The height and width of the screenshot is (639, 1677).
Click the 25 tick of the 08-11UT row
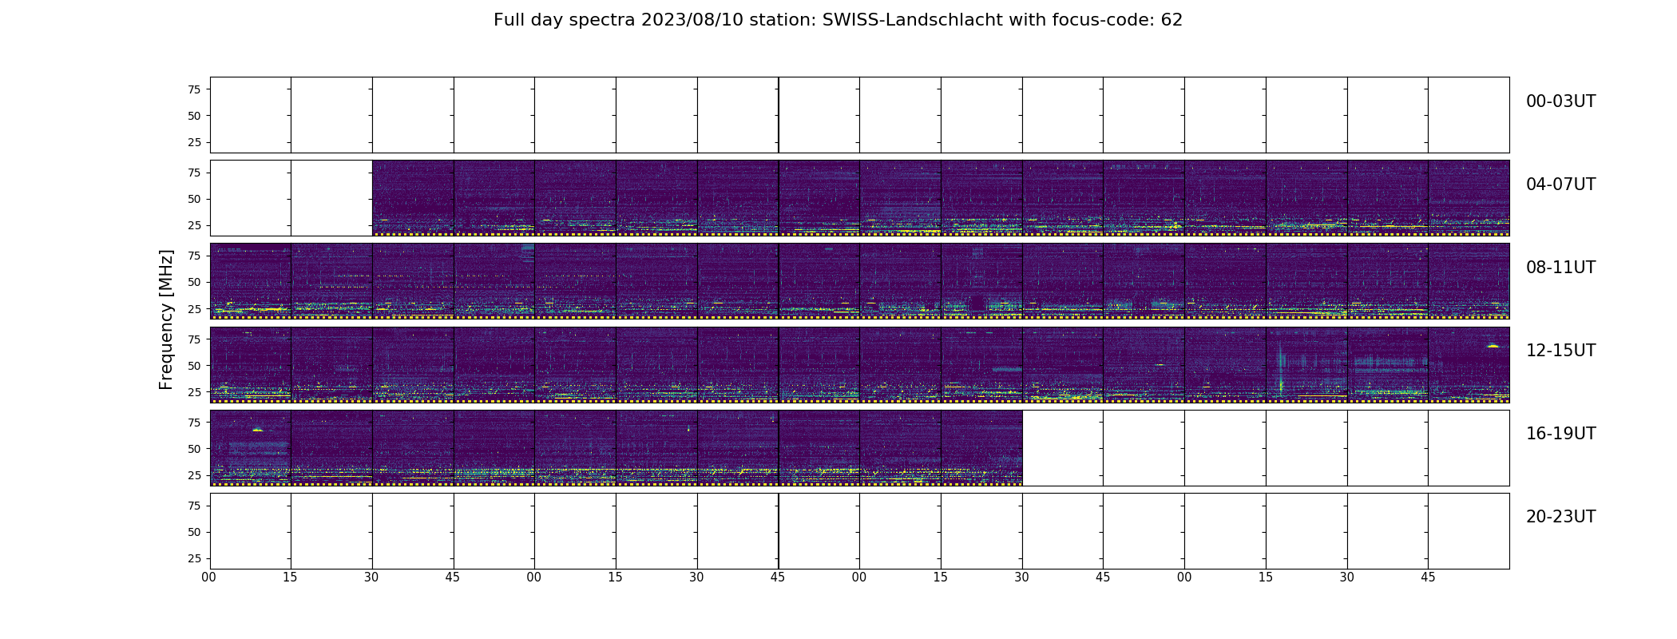(194, 308)
